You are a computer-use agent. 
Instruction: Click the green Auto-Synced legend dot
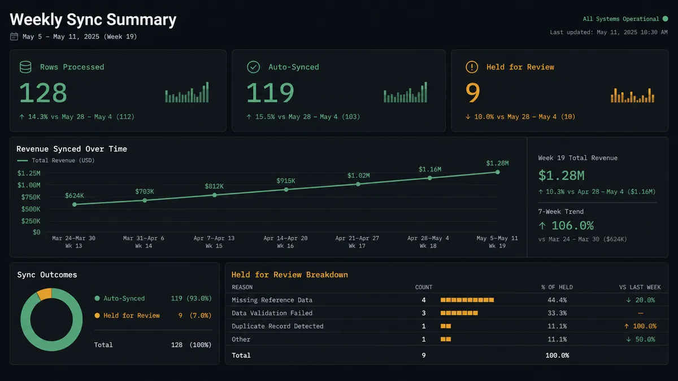coord(97,299)
